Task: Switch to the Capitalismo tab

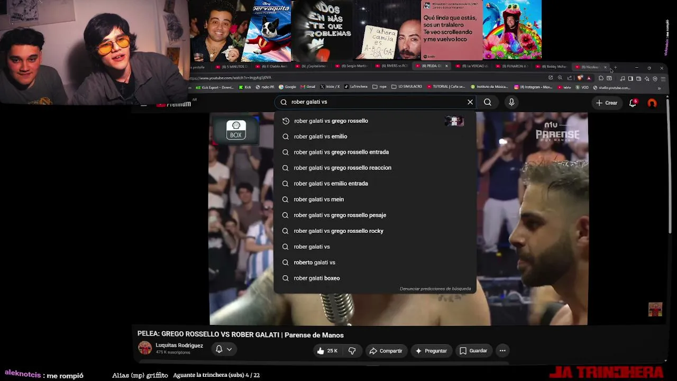Action: [312, 67]
